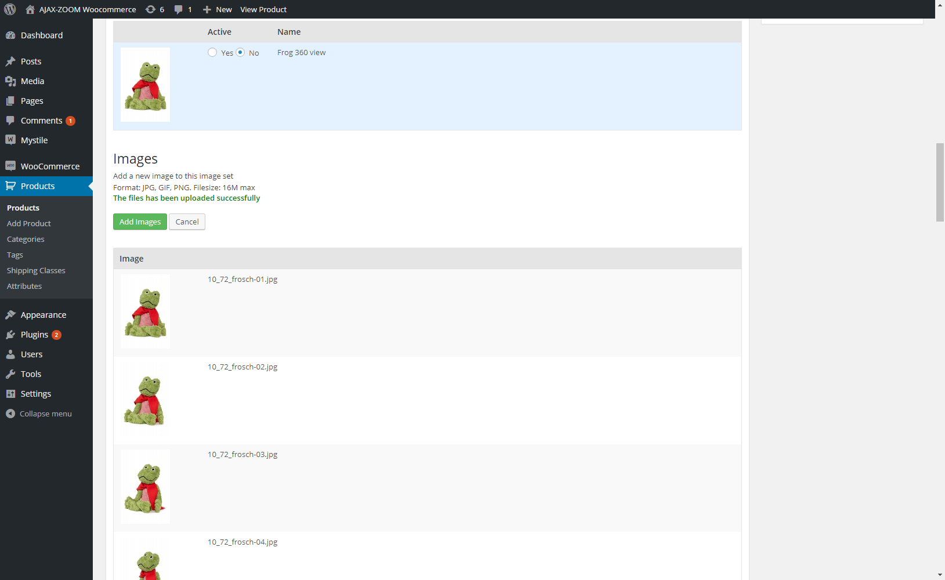
Task: Click the frosch-03 thumbnail
Action: (146, 487)
